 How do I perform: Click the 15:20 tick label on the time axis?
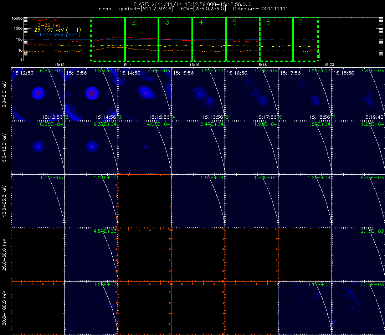click(x=329, y=65)
